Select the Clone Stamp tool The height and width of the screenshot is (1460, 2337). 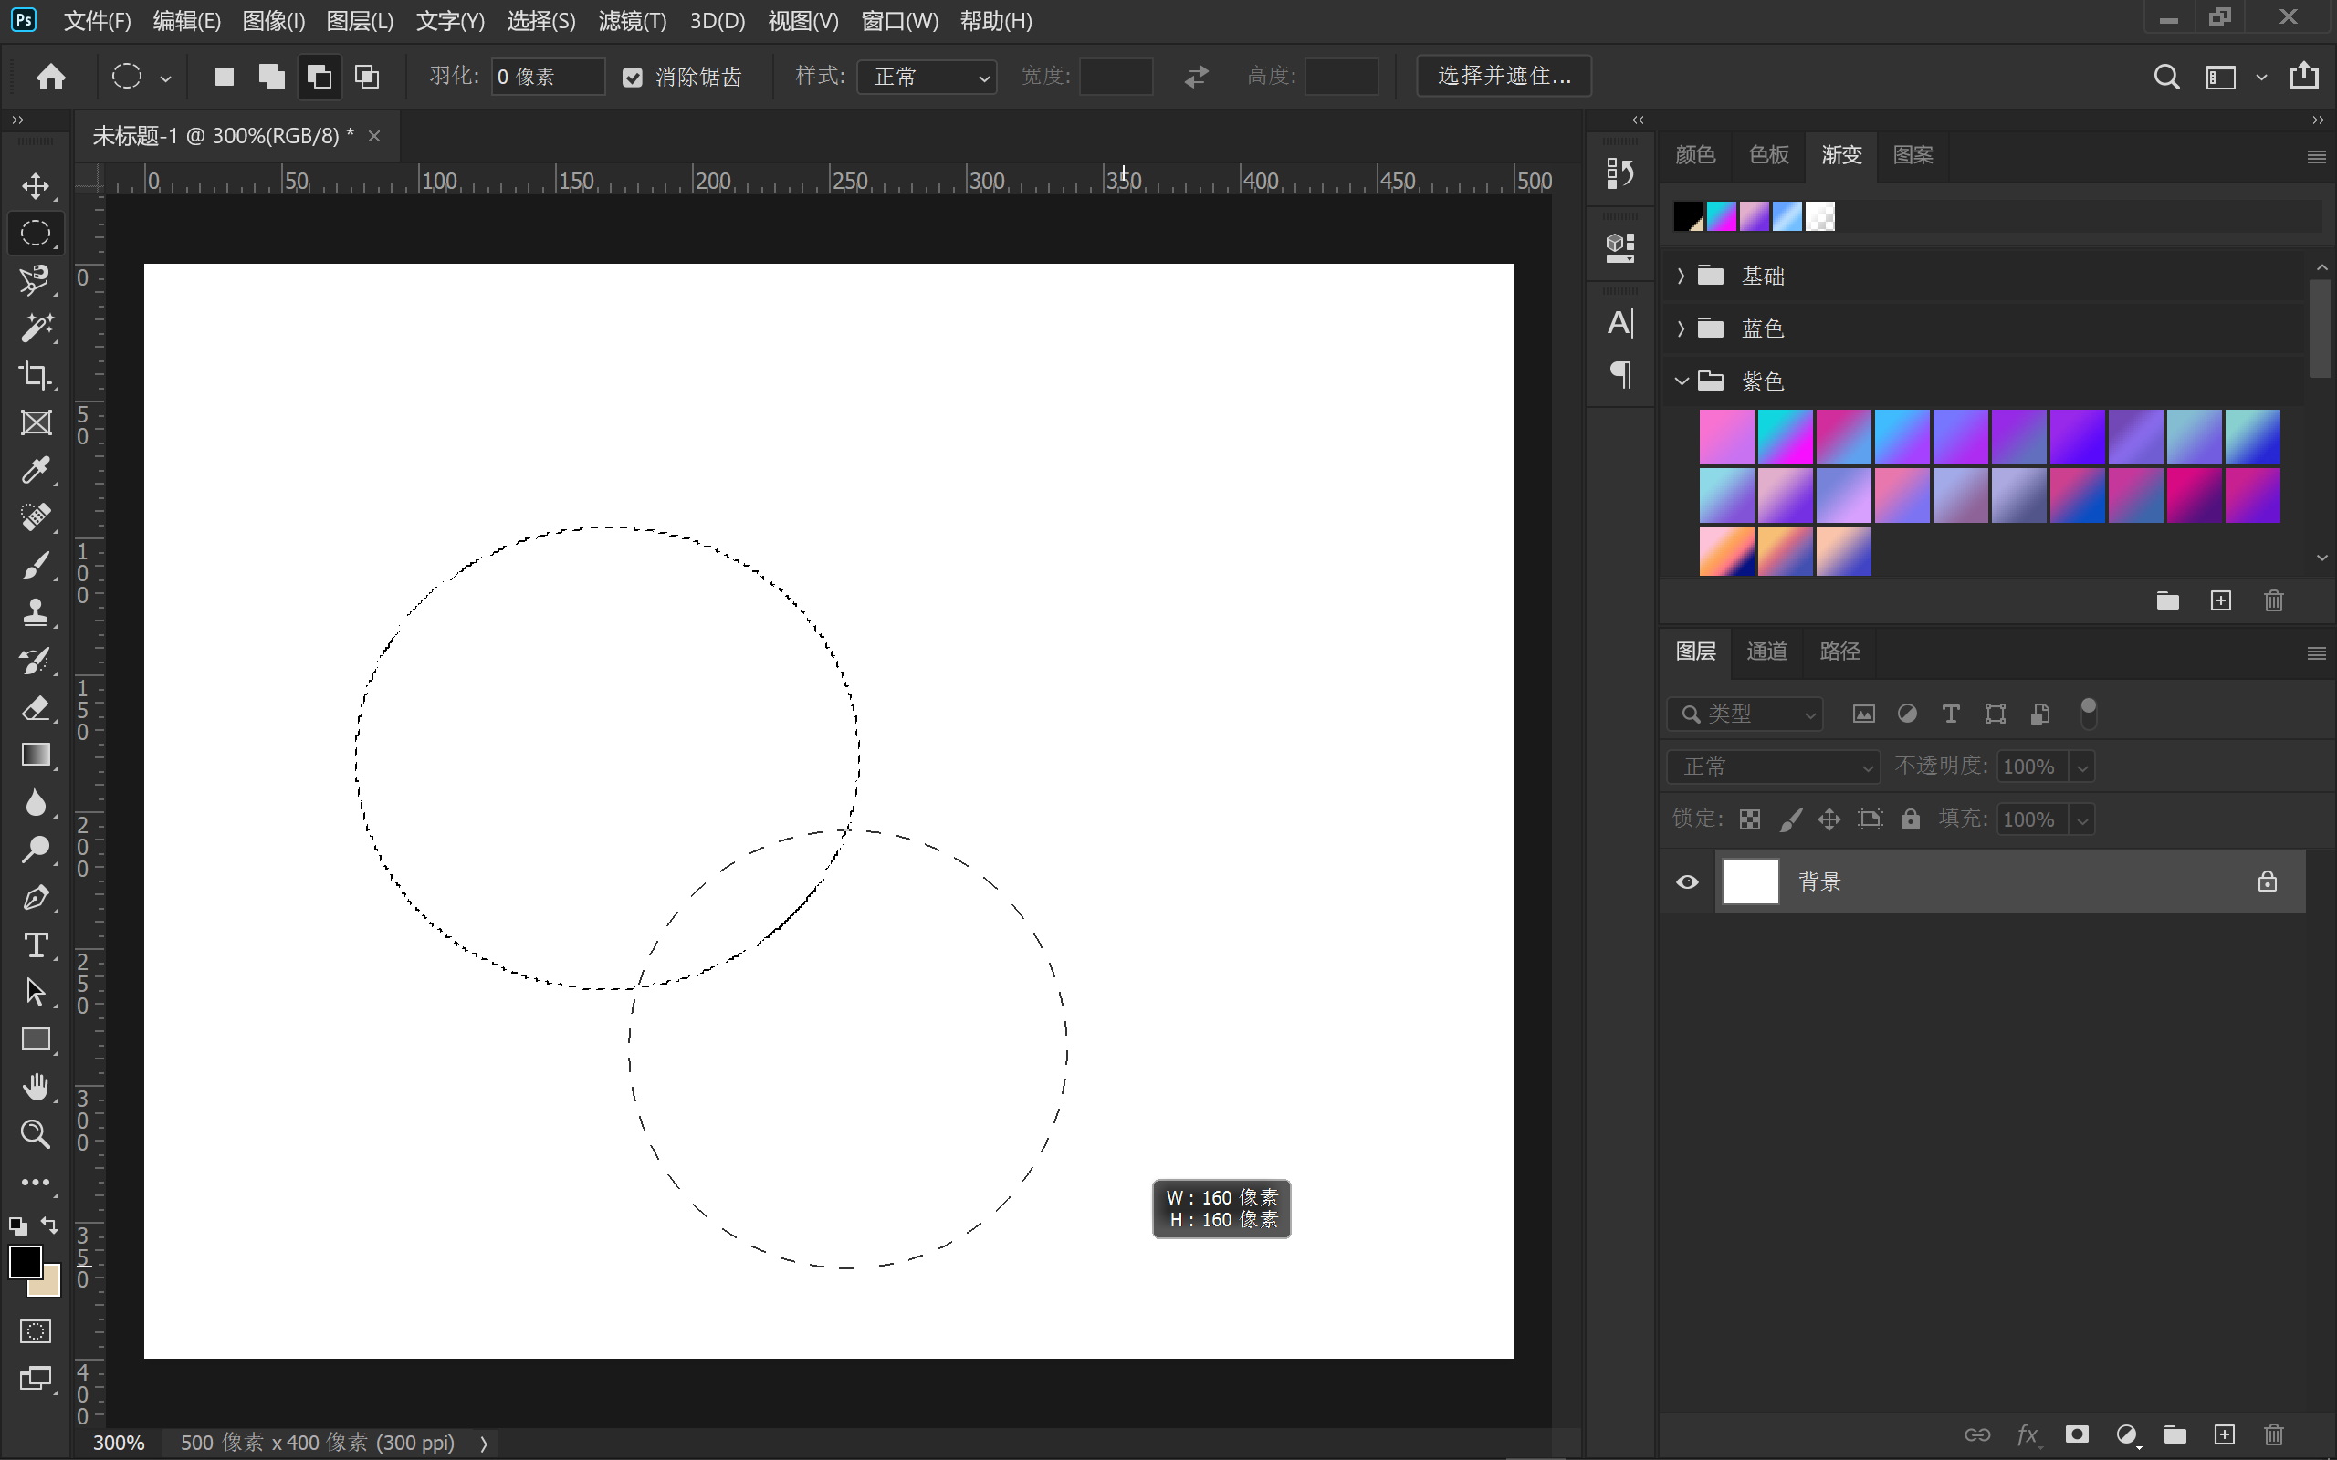(36, 612)
